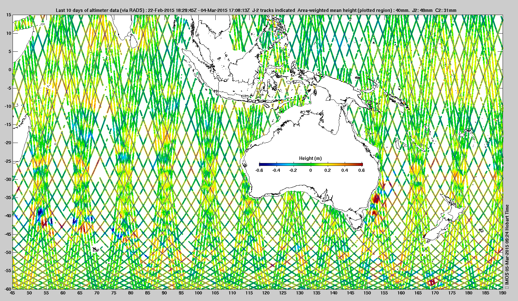This screenshot has width=518, height=301.
Task: Click latitude axis tick label '-5'
Action: (x=9, y=88)
